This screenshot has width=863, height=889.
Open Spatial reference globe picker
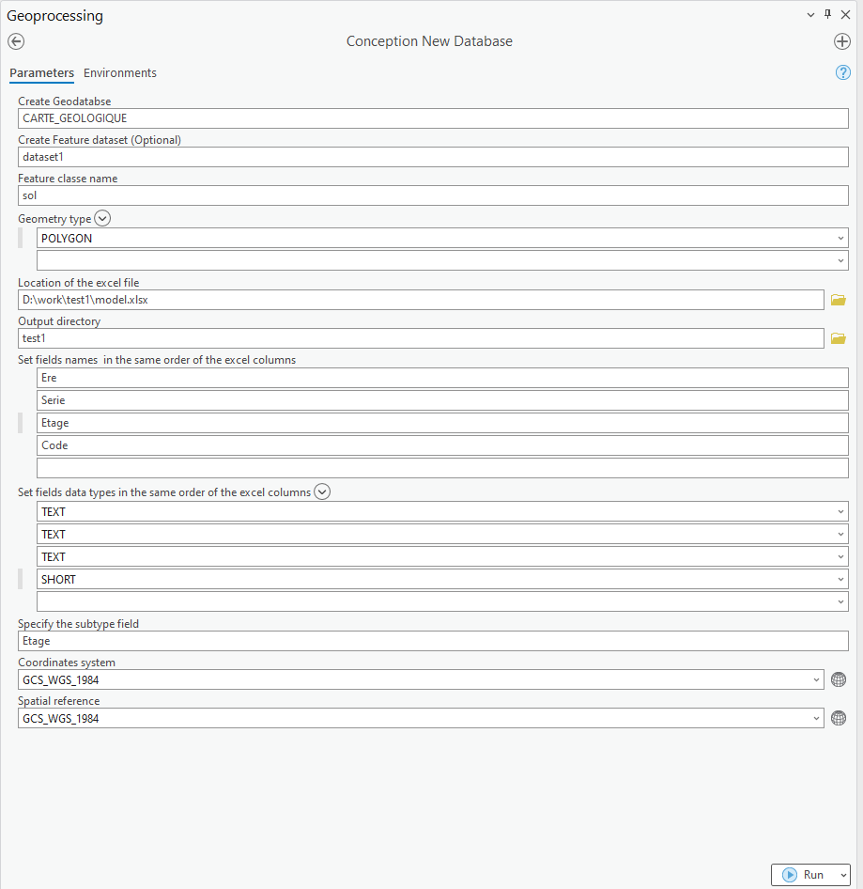click(x=838, y=718)
